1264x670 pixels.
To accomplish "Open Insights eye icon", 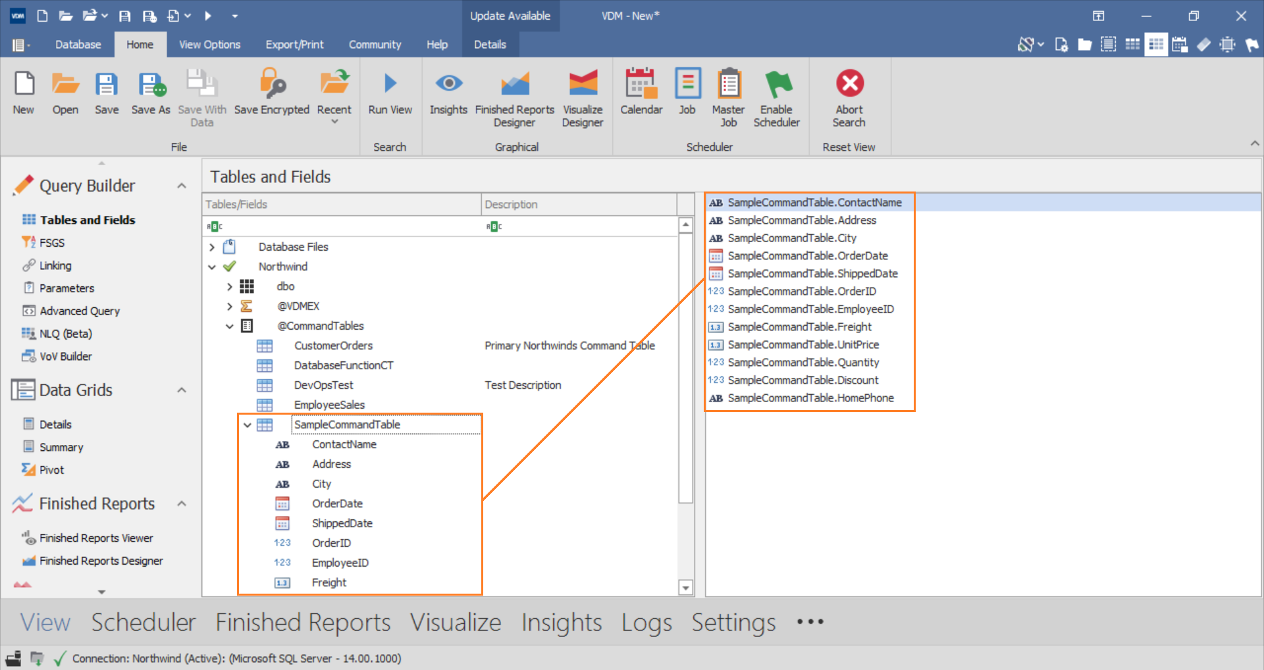I will pos(448,84).
